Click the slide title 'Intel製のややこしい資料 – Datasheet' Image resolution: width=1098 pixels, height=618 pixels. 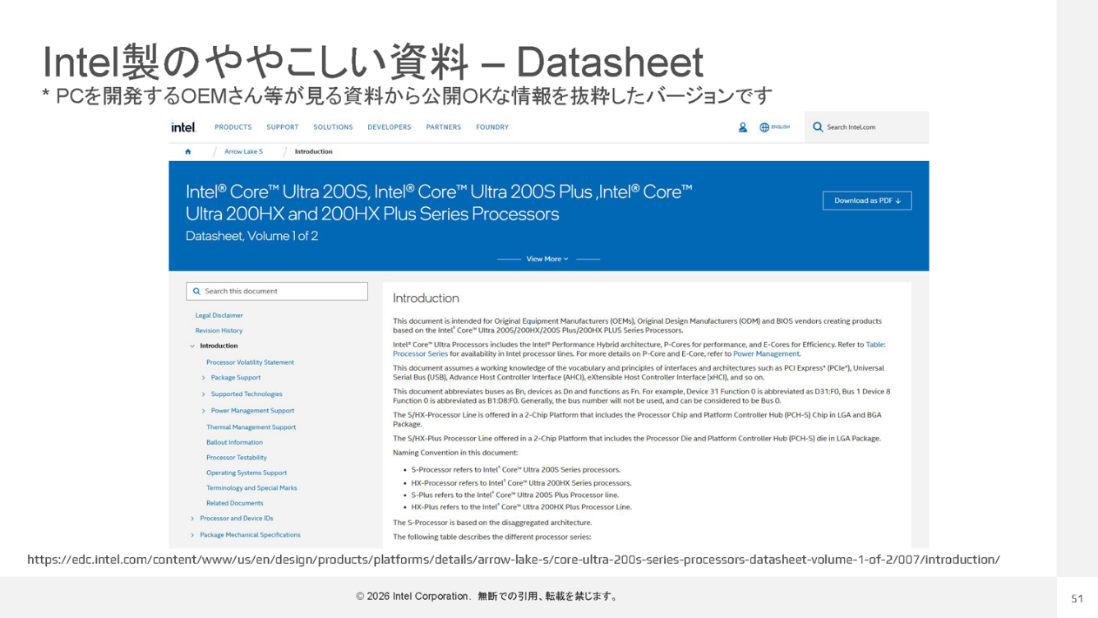click(x=373, y=62)
